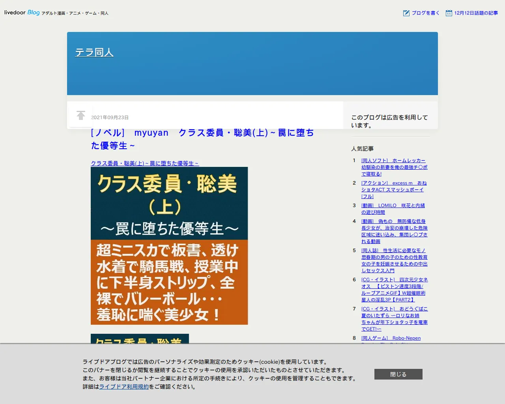
Task: Click the partially visible second cover image
Action: (140, 339)
